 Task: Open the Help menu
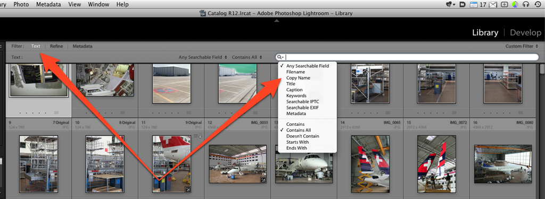point(122,4)
